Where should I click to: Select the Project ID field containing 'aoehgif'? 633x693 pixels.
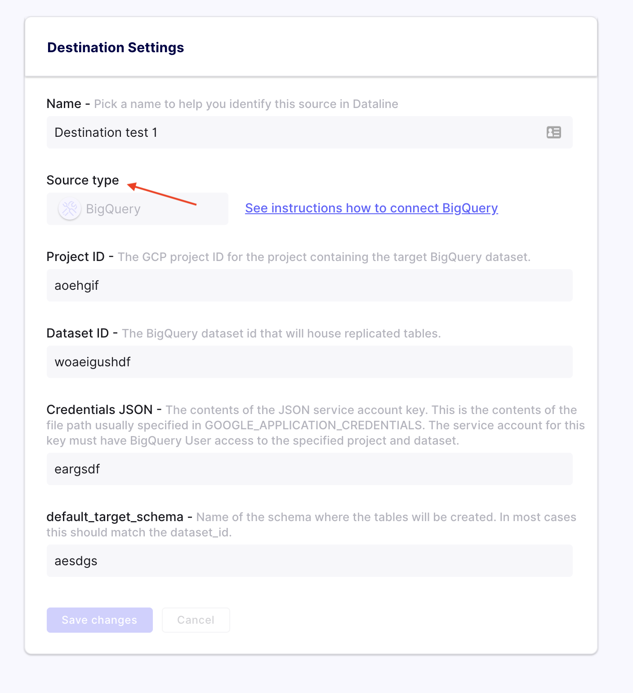tap(309, 285)
